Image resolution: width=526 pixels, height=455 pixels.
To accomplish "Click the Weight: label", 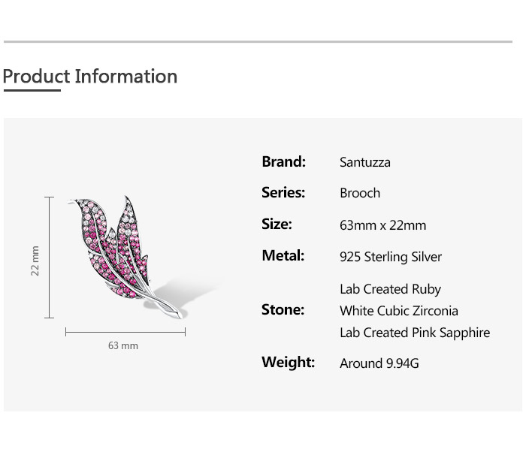I will click(288, 363).
